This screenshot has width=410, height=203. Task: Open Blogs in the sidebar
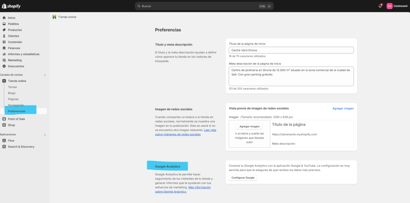12,93
